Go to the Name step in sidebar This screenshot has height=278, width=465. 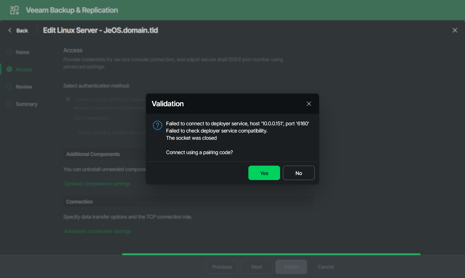point(22,52)
